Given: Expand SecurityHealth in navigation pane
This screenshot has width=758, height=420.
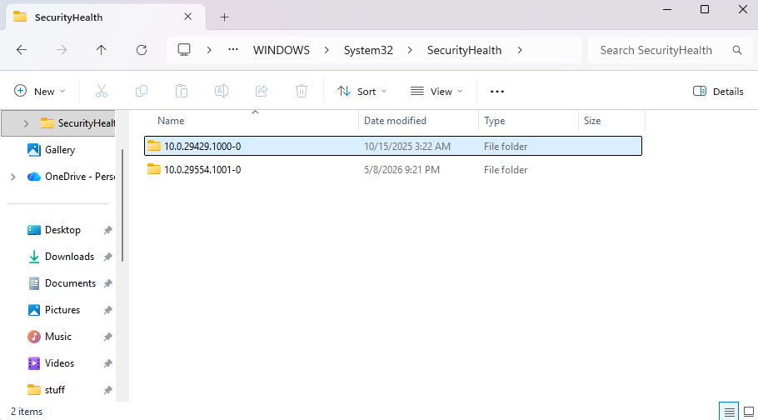Looking at the screenshot, I should coord(26,123).
